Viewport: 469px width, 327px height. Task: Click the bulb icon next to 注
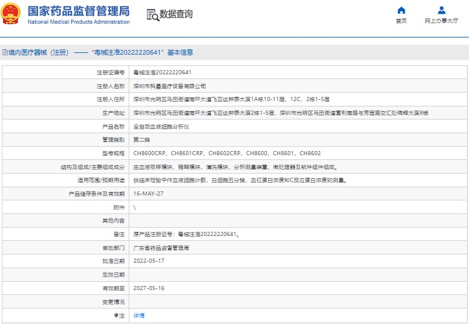(x=116, y=316)
